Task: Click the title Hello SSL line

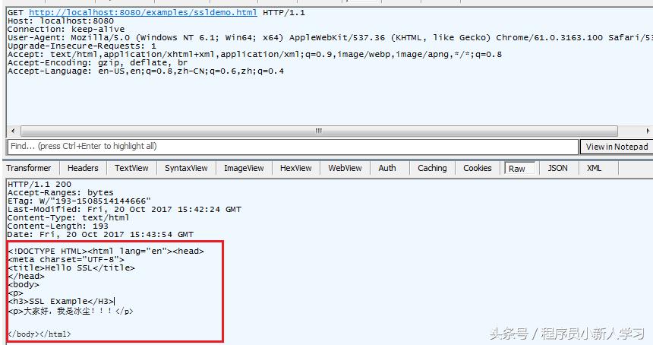Action: (x=71, y=267)
